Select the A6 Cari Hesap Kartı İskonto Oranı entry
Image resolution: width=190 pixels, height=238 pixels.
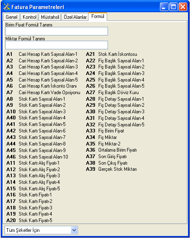41,86
